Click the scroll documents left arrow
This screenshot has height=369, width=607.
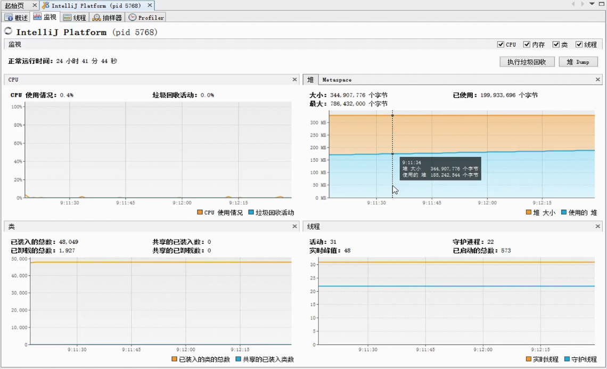(573, 4)
